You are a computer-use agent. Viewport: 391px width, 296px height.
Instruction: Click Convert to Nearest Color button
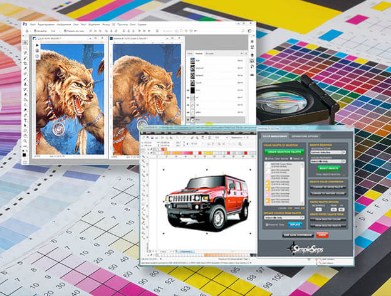tap(328, 193)
